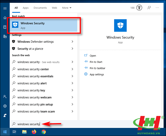
Task: Launch Firefox from the taskbar
Action: tap(34, 132)
